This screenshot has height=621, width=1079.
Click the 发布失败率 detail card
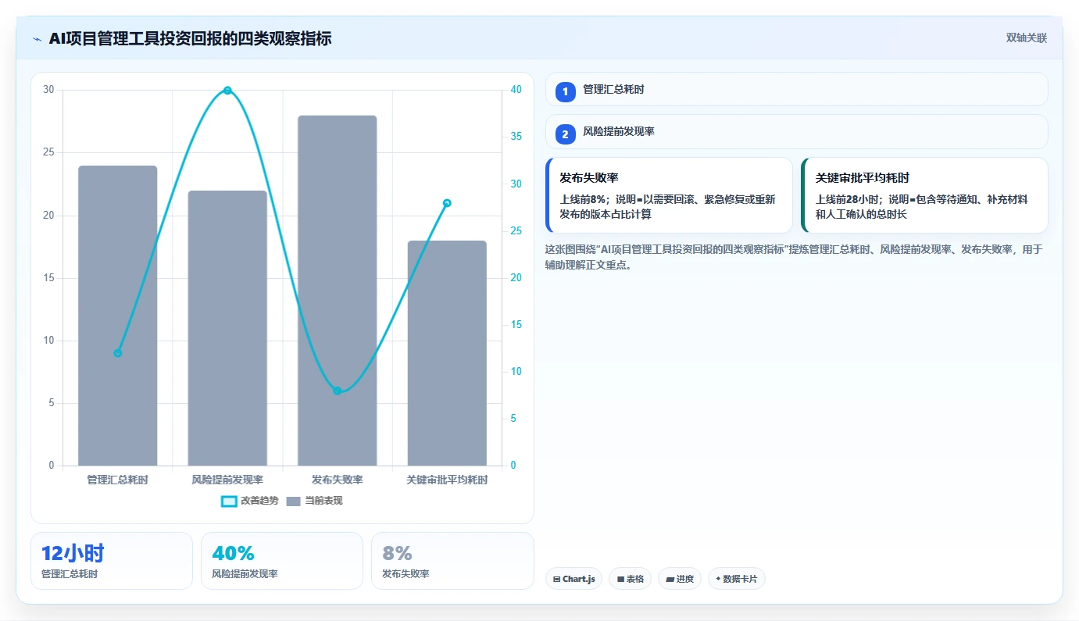tap(669, 195)
